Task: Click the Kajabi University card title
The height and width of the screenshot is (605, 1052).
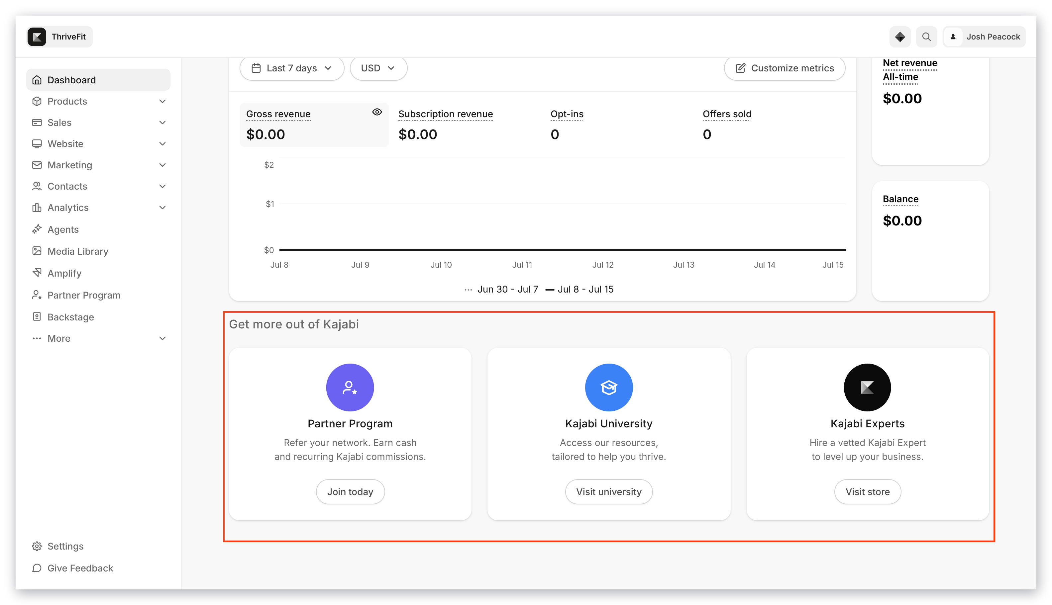Action: click(609, 423)
